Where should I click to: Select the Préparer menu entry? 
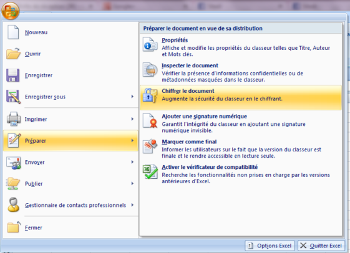pyautogui.click(x=70, y=141)
